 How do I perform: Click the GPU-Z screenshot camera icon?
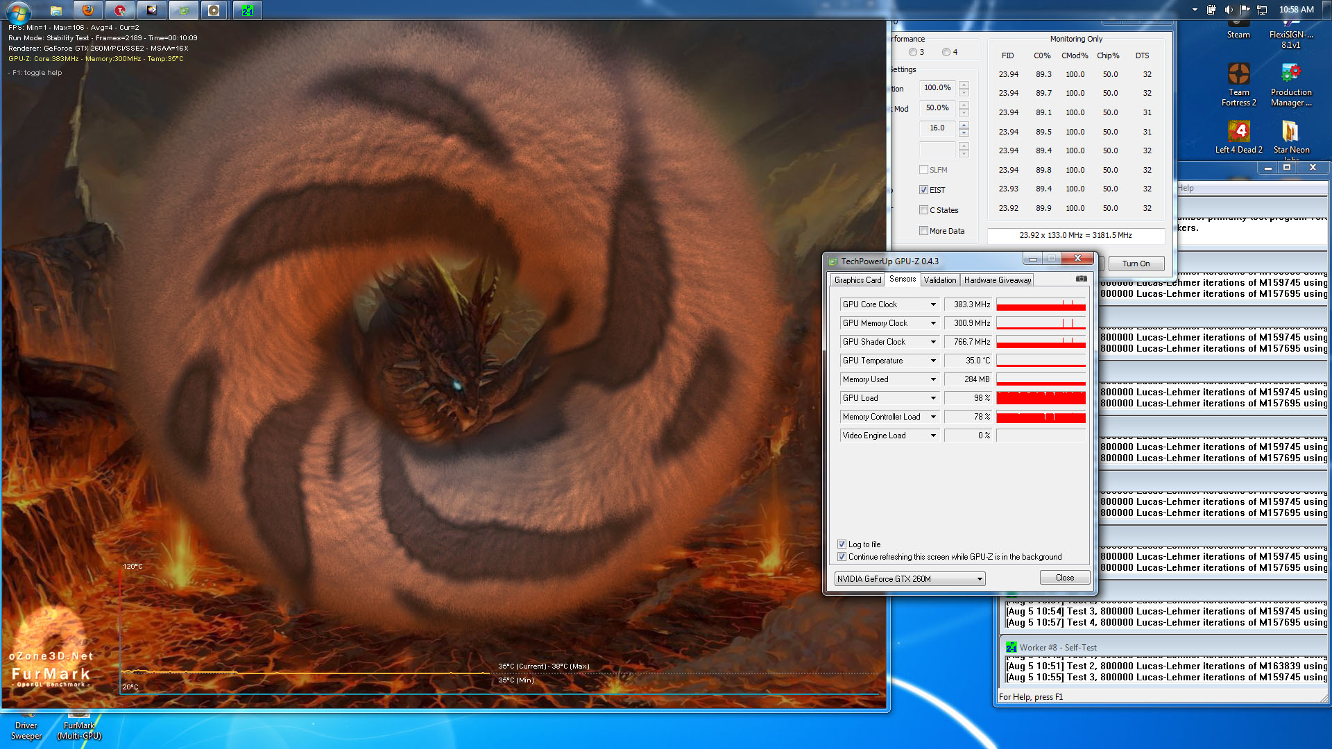point(1081,279)
